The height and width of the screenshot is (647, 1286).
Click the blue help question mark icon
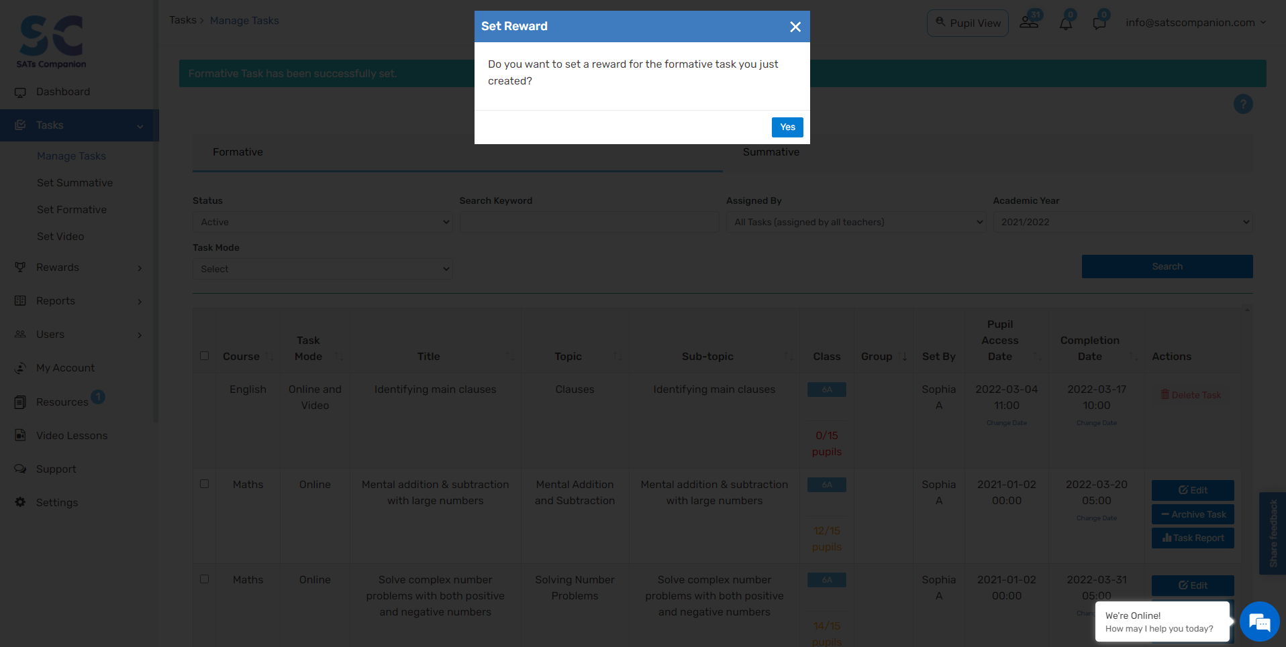1243,105
